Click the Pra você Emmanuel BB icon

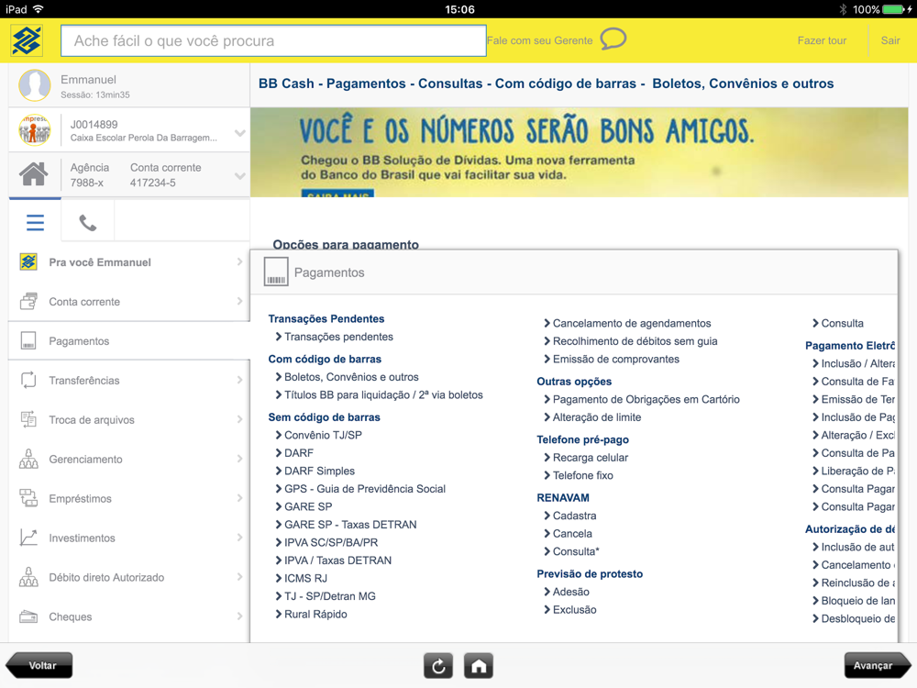(28, 262)
